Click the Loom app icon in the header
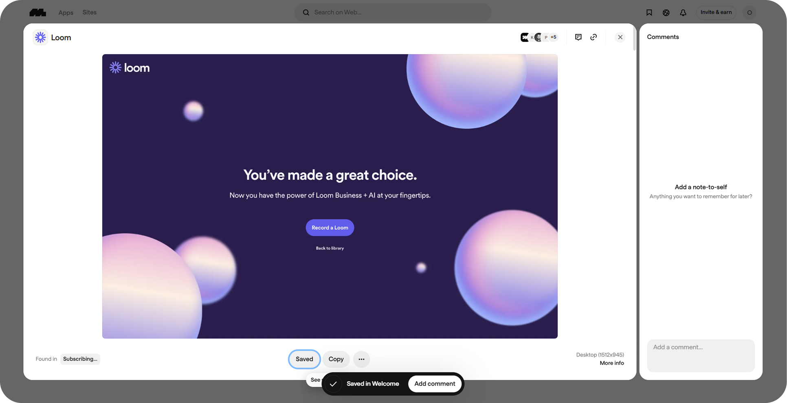 (40, 37)
